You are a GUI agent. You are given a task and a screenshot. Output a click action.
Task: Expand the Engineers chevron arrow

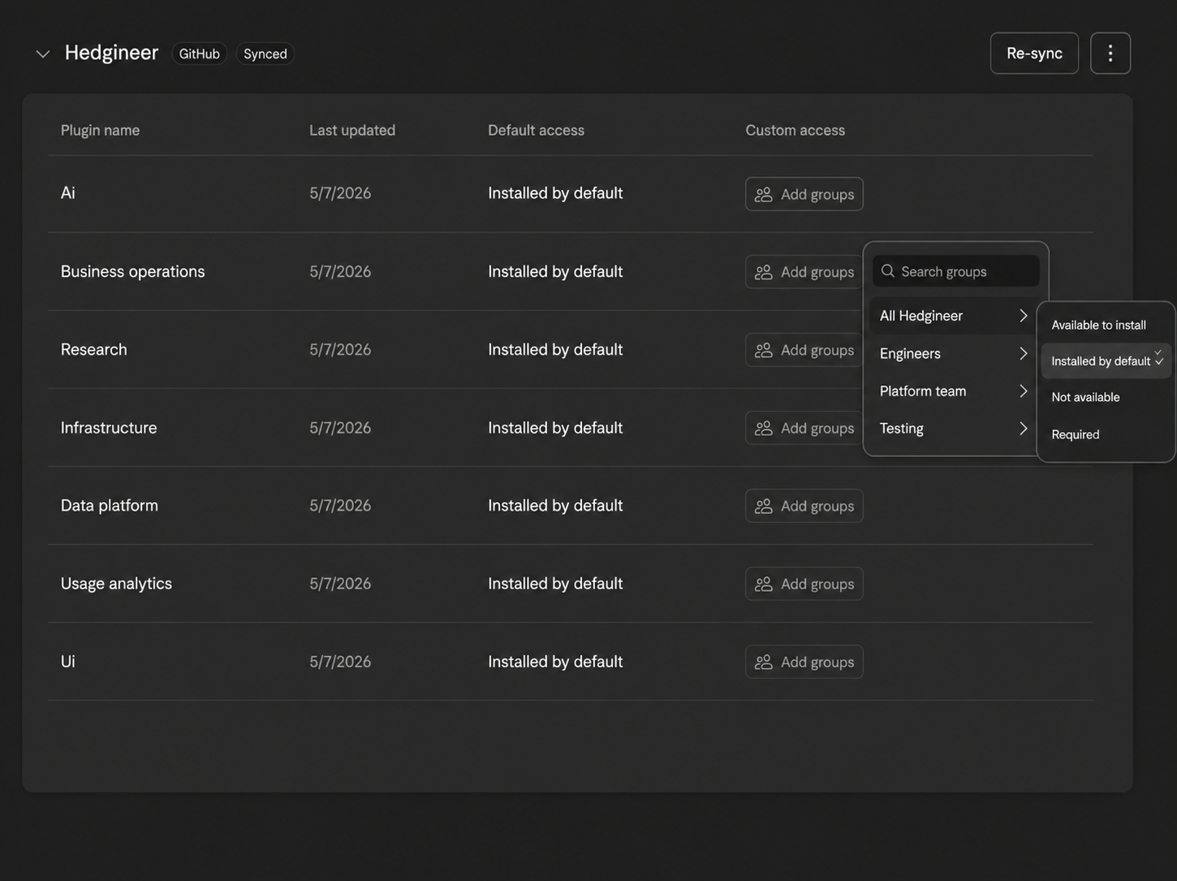point(1024,353)
